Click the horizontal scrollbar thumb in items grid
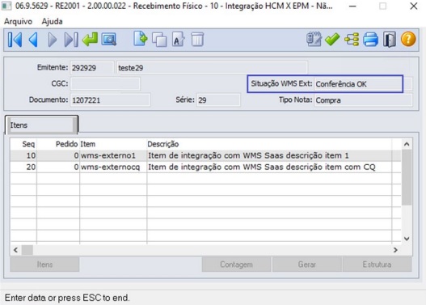 27,249
